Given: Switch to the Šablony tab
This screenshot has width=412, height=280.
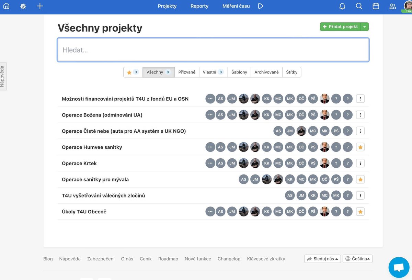Looking at the screenshot, I should (x=239, y=72).
